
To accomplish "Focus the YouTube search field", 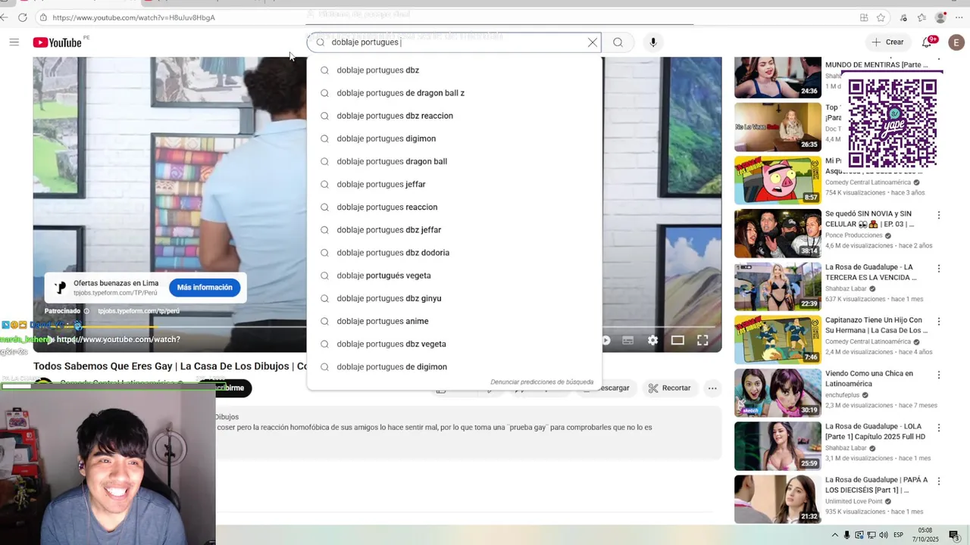I will point(455,42).
